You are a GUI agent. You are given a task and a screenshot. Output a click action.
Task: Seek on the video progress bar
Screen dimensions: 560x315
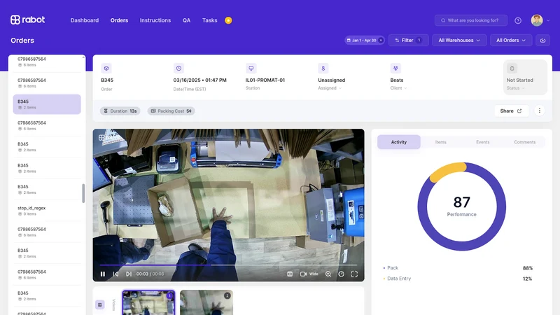pos(228,265)
